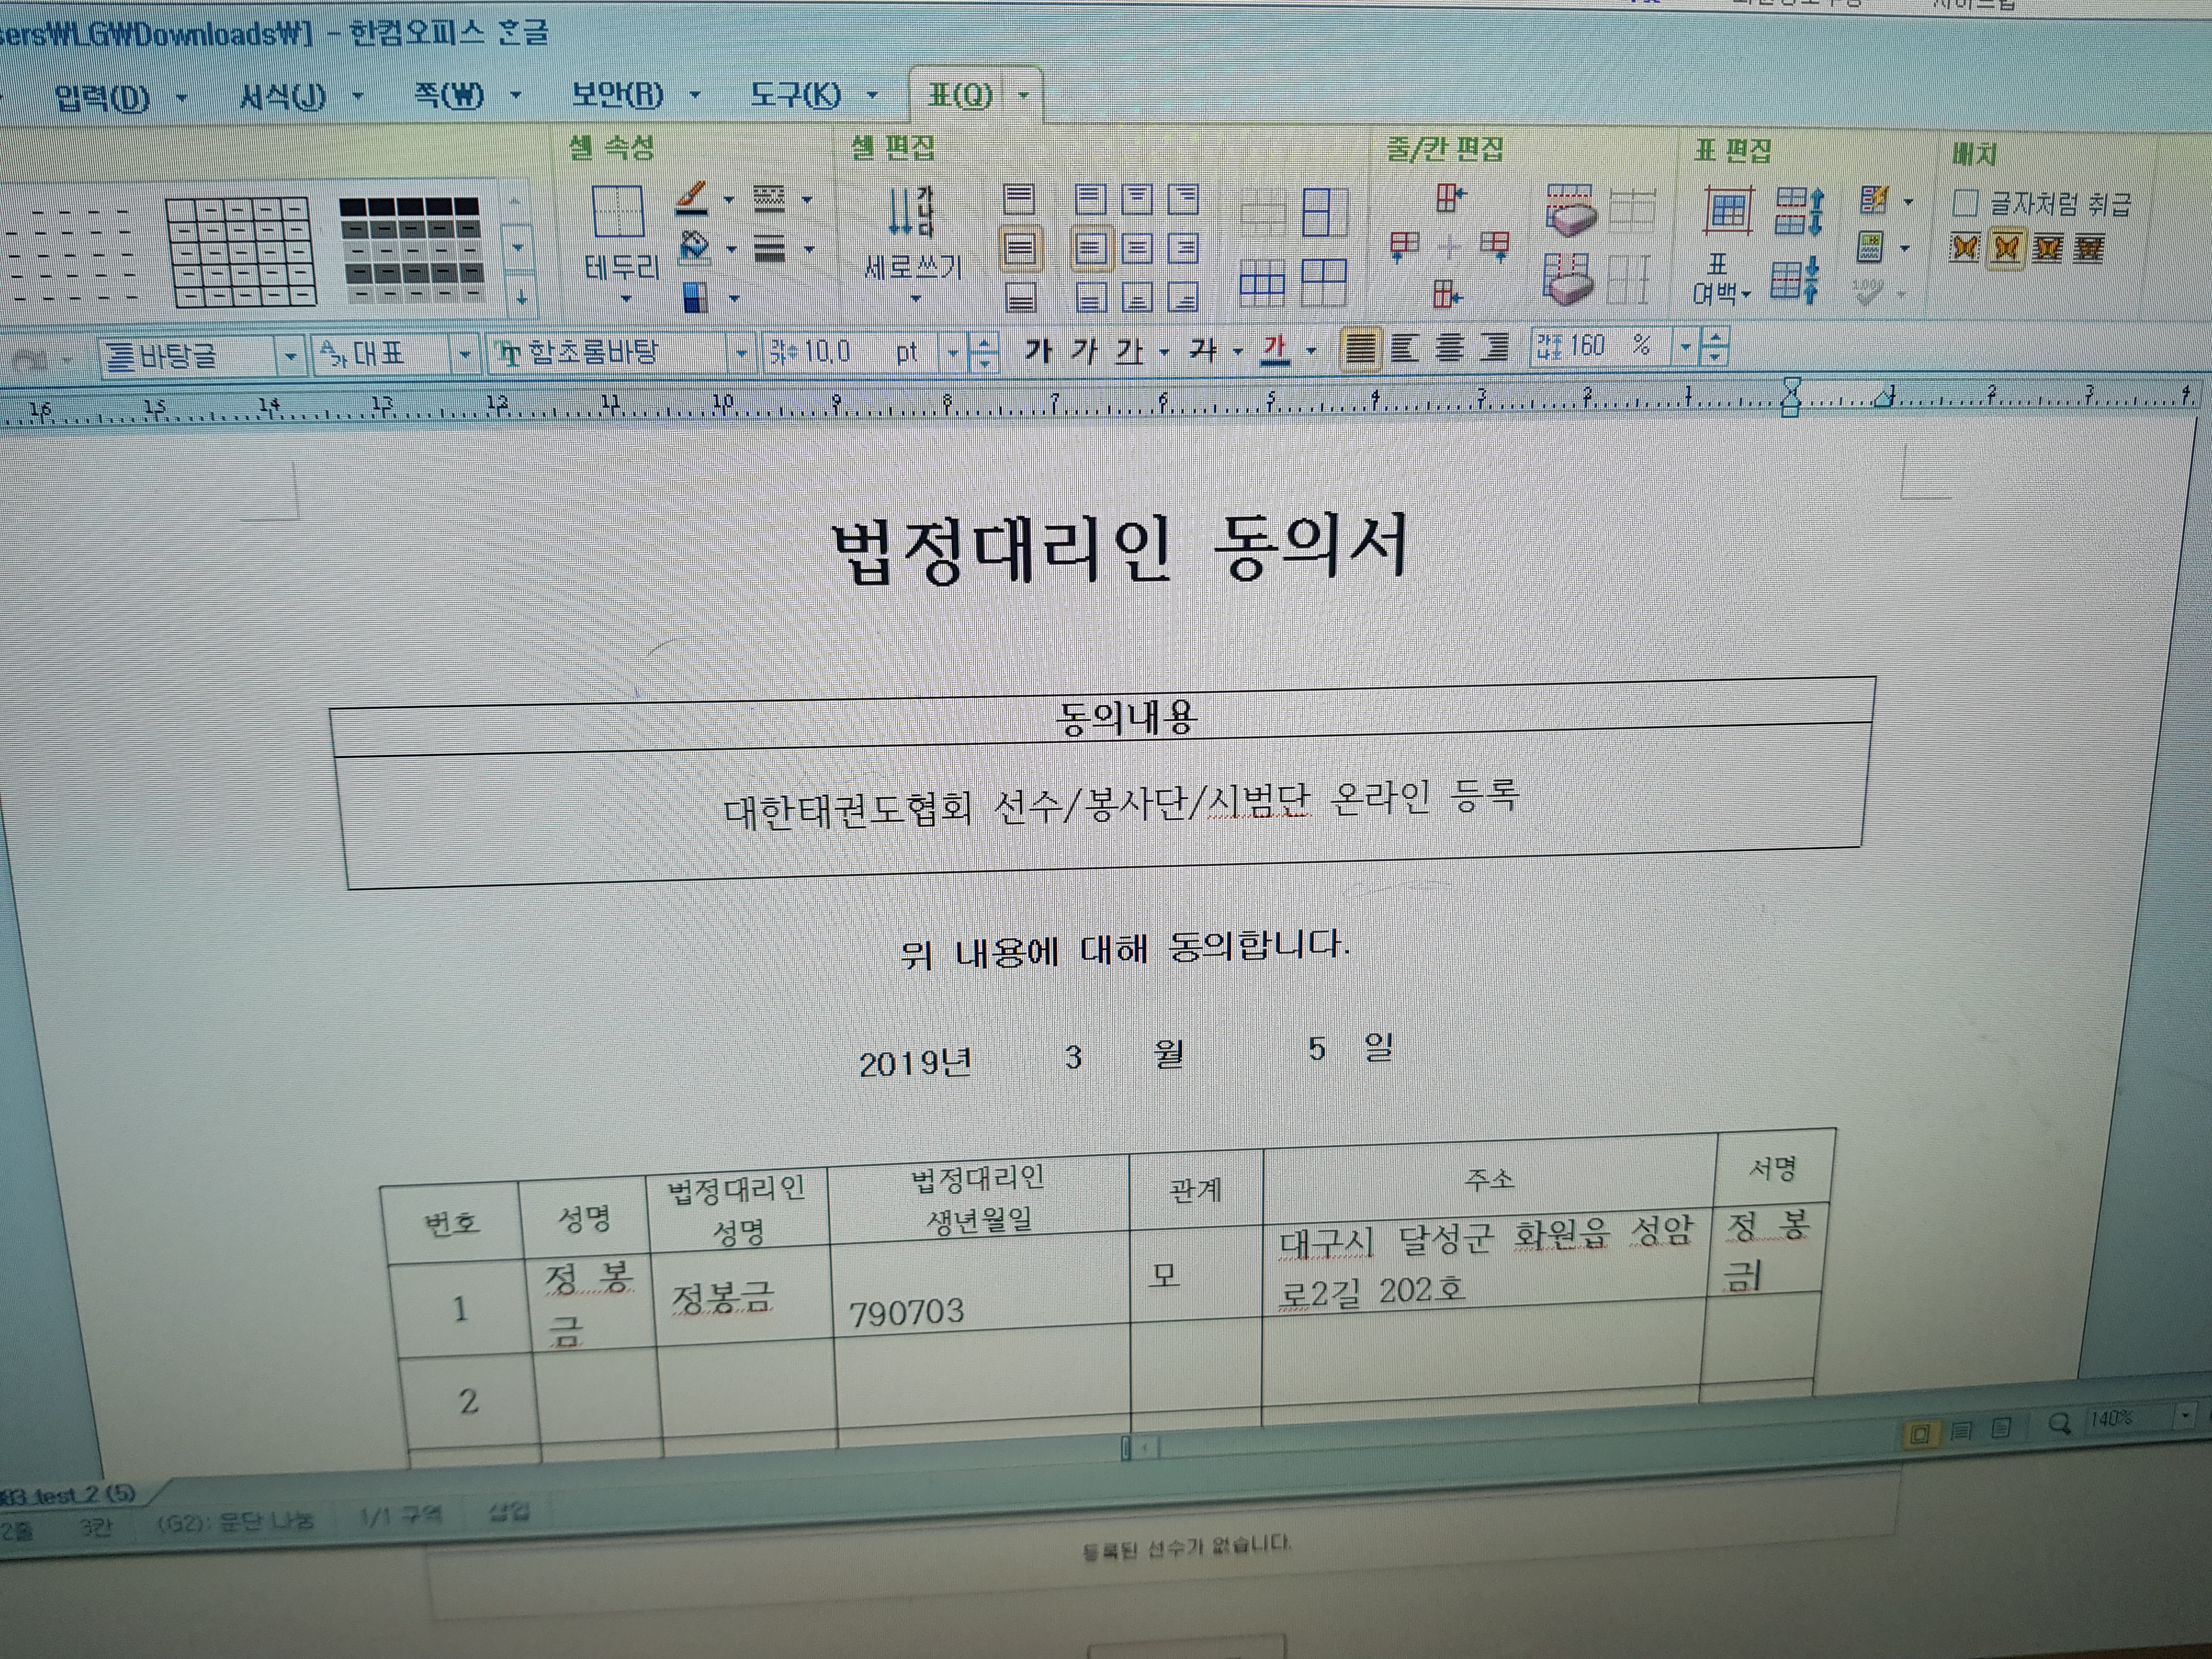Click the document tab test 2 (5)

click(68, 1494)
